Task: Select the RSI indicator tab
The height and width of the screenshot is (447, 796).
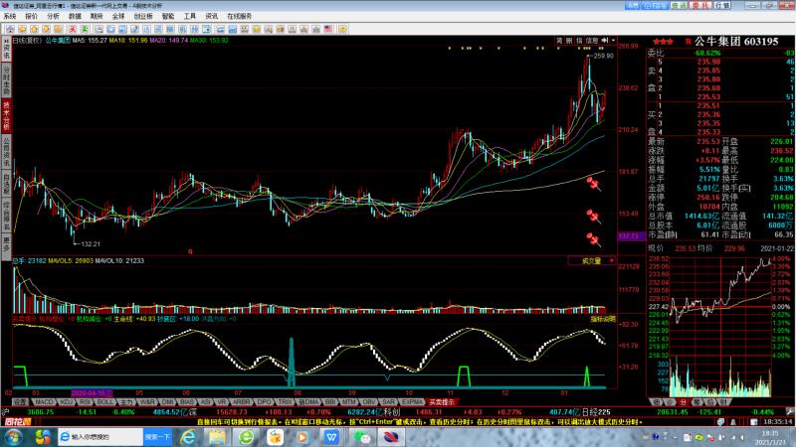Action: tap(85, 402)
